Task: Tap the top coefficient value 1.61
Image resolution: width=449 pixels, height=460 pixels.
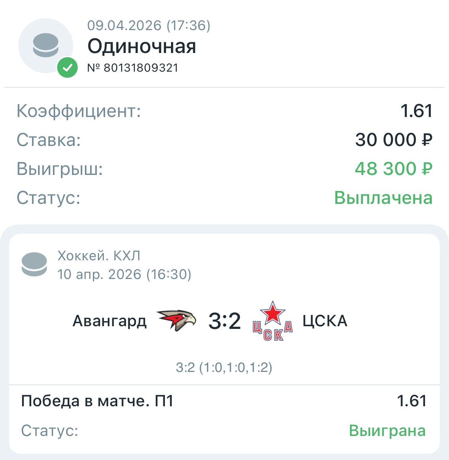Action: click(416, 111)
